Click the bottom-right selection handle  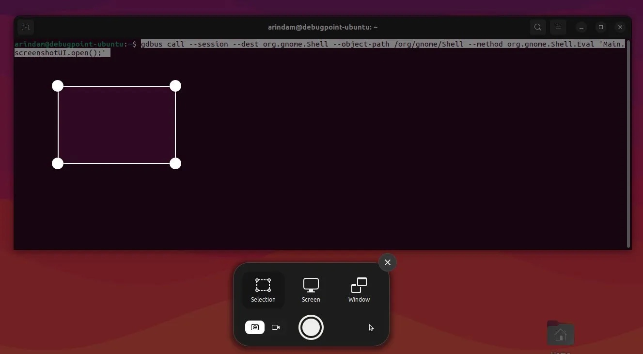(x=175, y=164)
